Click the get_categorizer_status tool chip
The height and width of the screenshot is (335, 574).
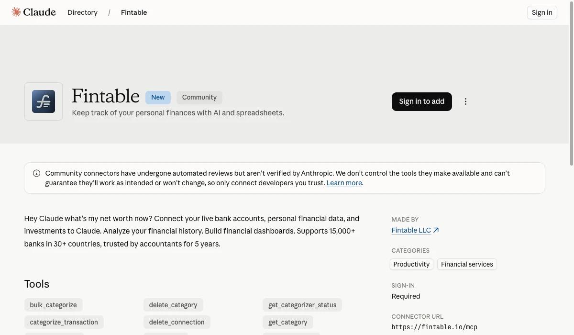click(x=302, y=305)
